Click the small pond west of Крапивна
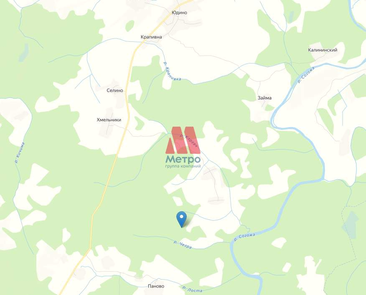366x295 pixels. click(x=24, y=53)
